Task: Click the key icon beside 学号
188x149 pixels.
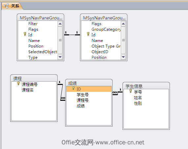Action: [131, 91]
